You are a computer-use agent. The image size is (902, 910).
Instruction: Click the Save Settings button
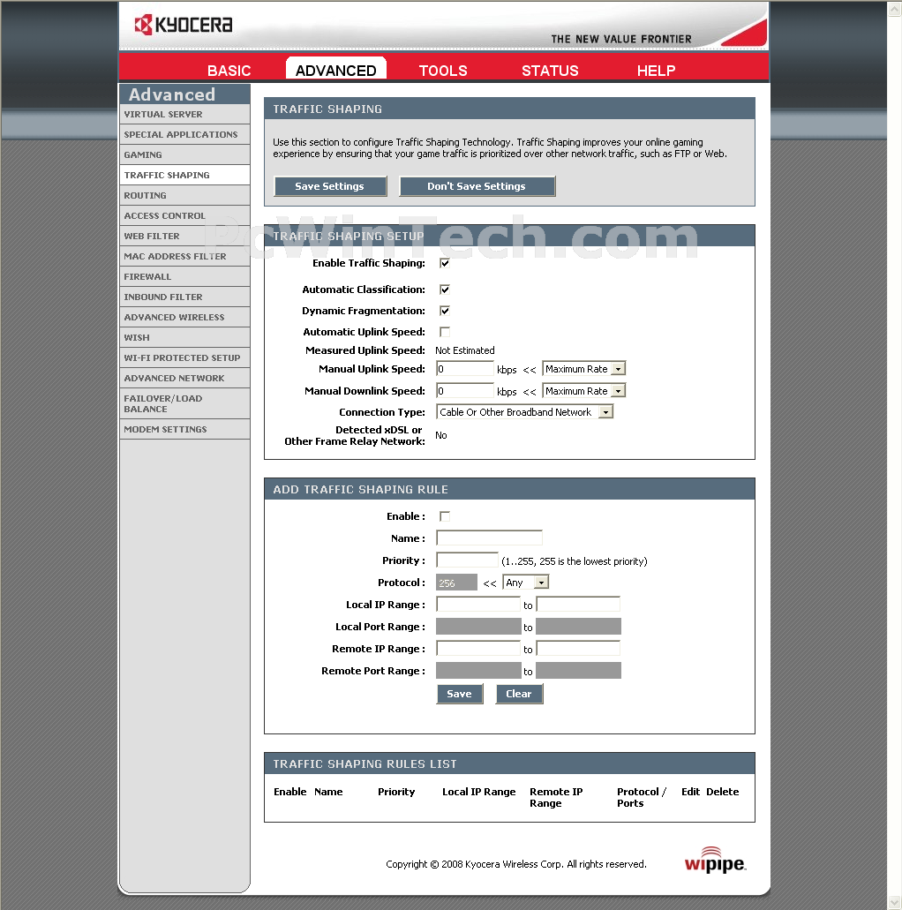click(x=330, y=186)
